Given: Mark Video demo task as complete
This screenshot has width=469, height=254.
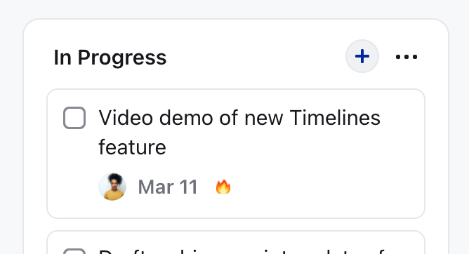Looking at the screenshot, I should click(x=74, y=118).
